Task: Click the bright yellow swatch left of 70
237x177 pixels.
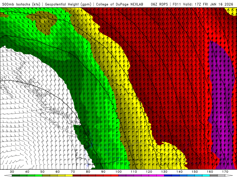Action: coord(69,176)
